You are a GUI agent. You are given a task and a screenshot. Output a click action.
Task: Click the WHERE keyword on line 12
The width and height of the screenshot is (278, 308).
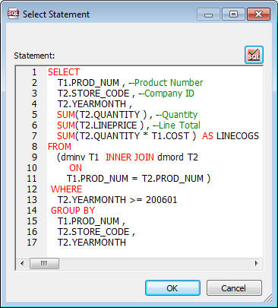pyautogui.click(x=66, y=189)
